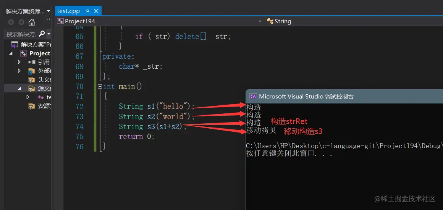Open the String class navigation combo box
443x210 pixels.
tap(354, 21)
